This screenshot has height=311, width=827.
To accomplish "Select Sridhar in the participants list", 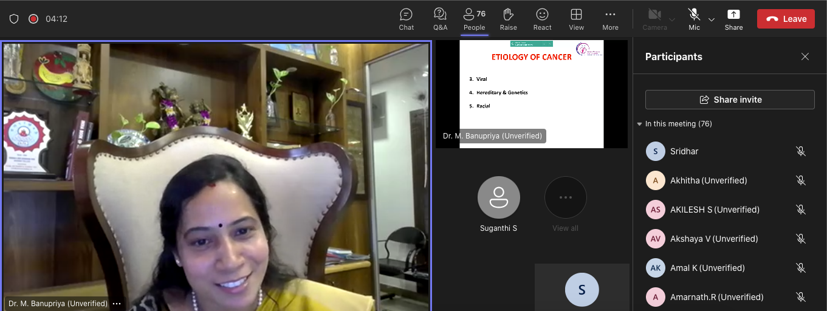I will pos(684,151).
